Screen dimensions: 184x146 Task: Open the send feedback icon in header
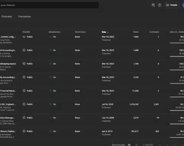[153, 5]
